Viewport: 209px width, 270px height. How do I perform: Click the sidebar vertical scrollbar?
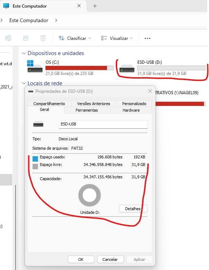[x=16, y=227]
